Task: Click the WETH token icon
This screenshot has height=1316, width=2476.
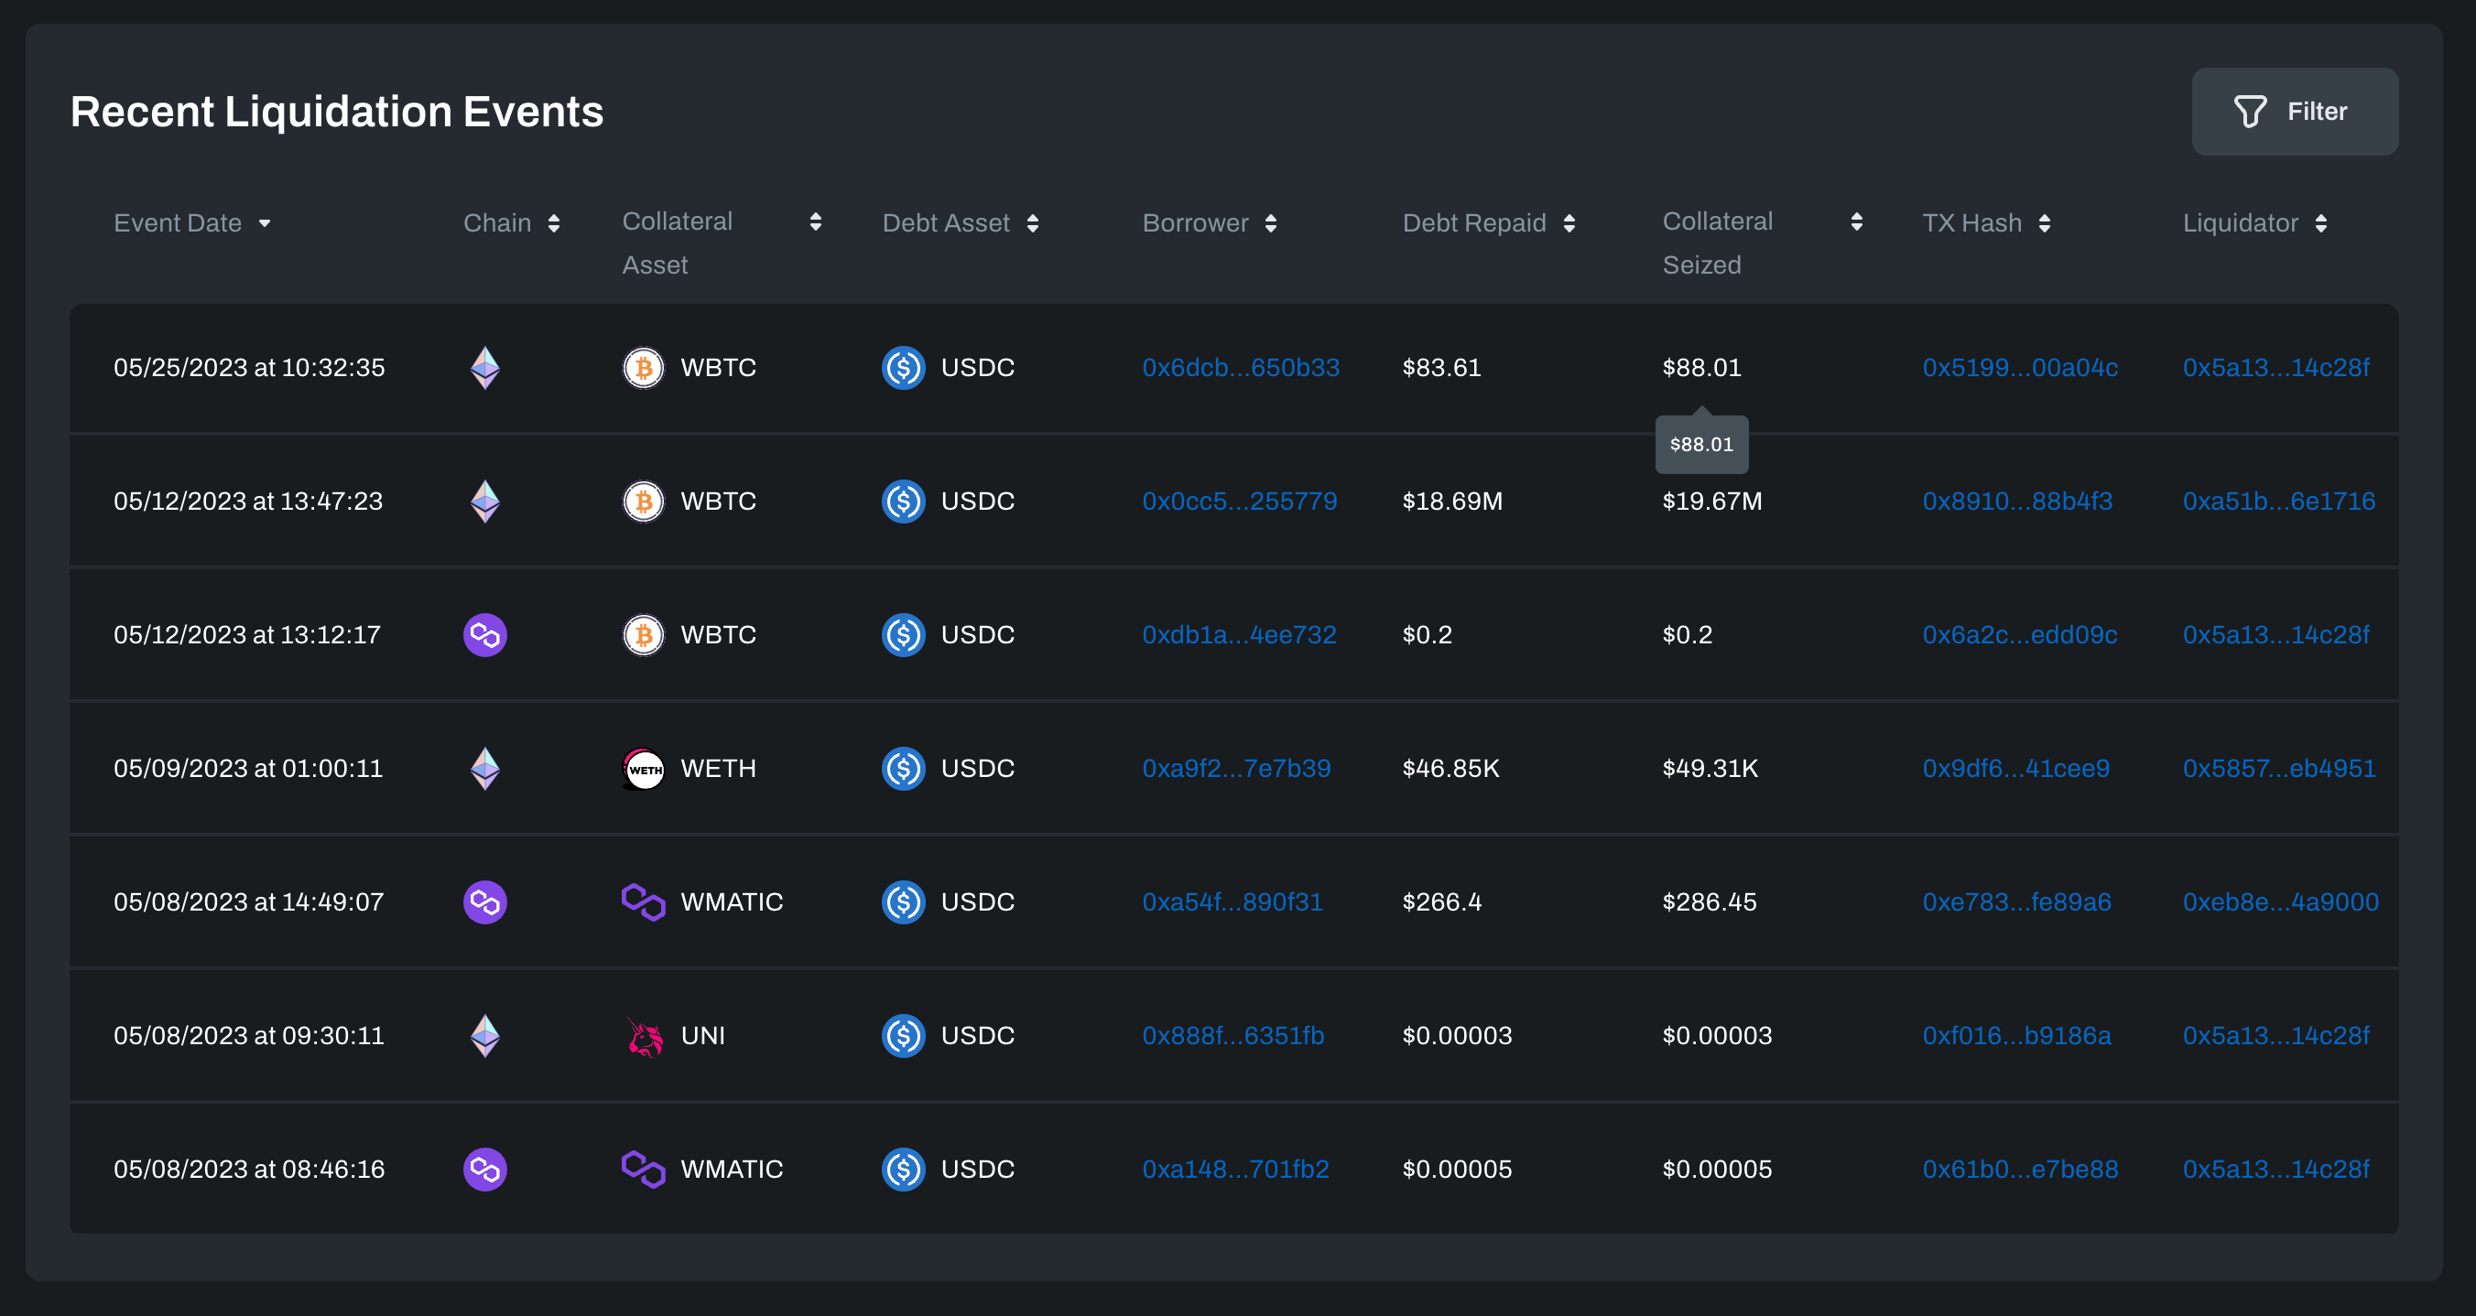Action: 643,769
